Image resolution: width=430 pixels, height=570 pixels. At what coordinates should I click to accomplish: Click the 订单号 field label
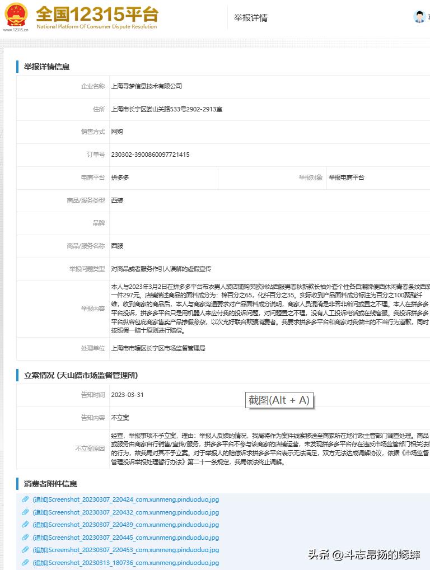(x=96, y=155)
